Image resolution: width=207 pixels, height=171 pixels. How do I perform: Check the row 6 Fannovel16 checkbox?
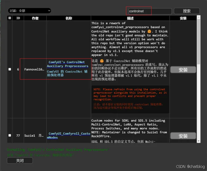[10, 69]
